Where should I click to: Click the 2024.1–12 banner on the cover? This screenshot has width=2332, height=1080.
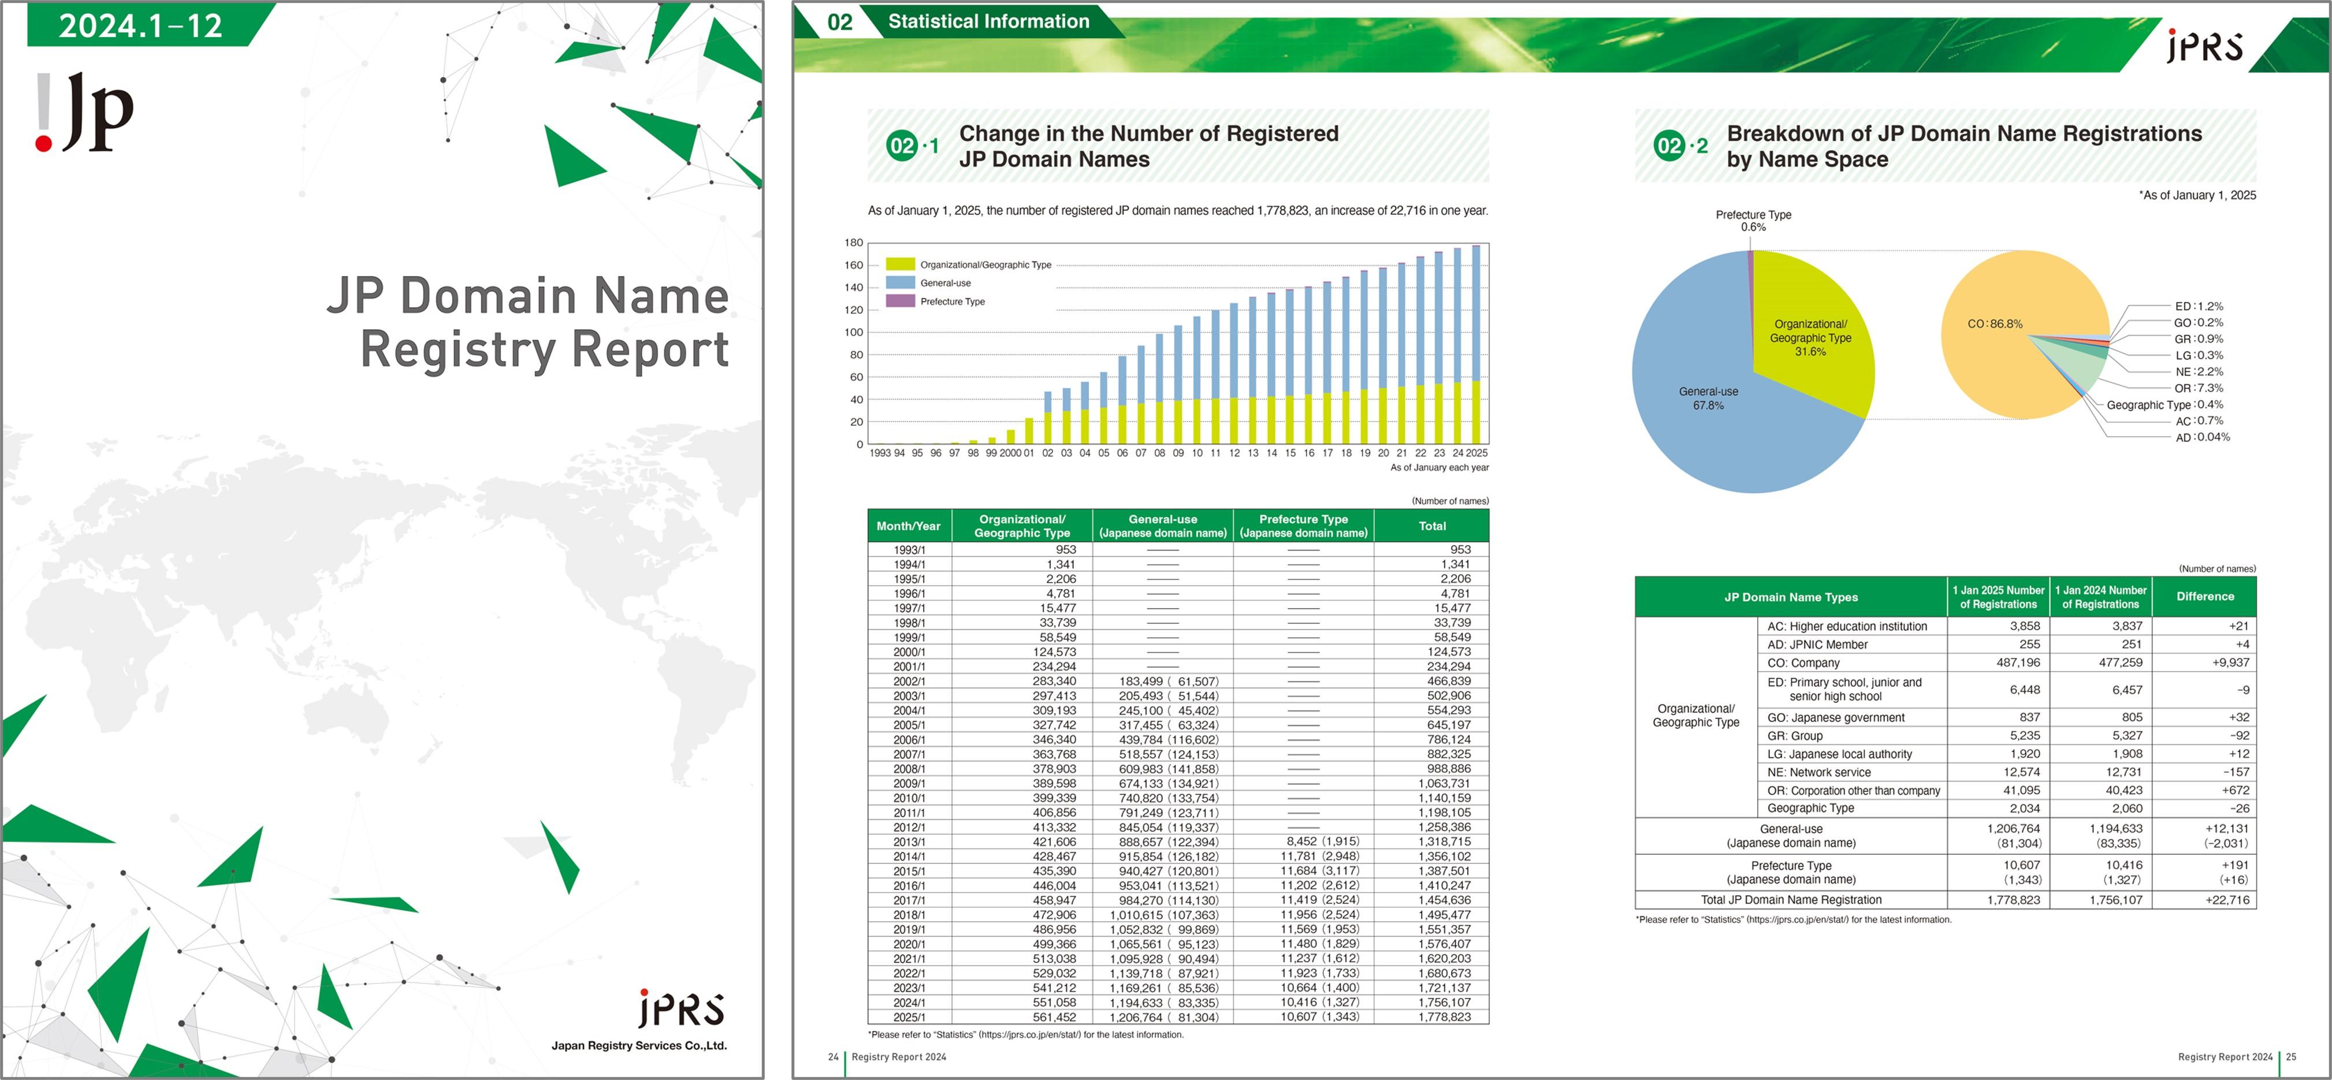[x=140, y=24]
